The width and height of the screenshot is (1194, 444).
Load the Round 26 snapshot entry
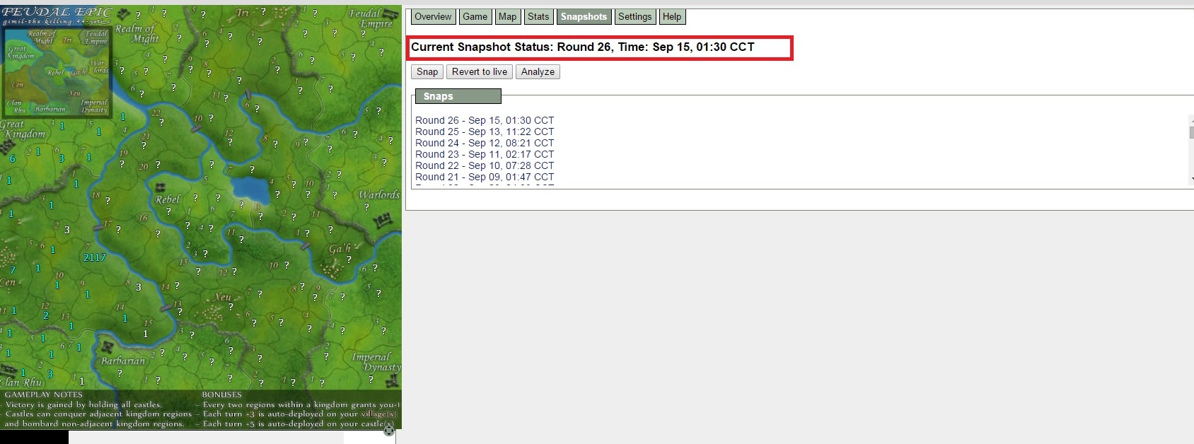click(485, 121)
